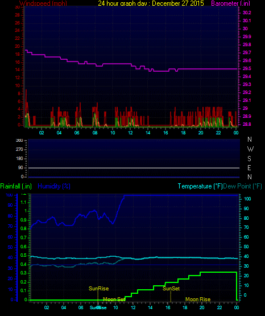Click the S compass direction label

[249, 159]
